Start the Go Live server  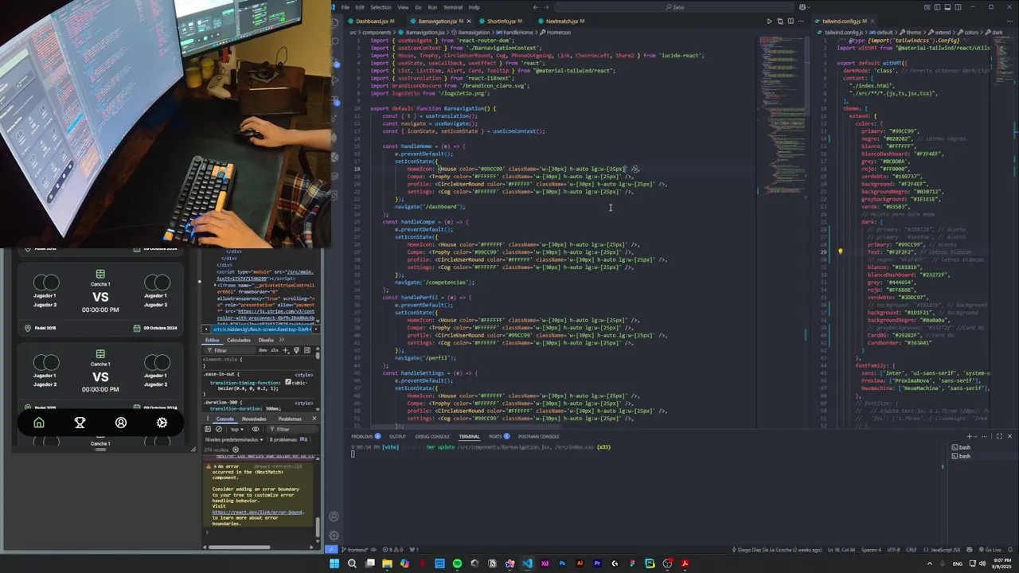989,549
